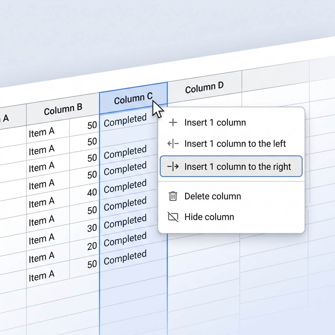
Task: Select the Column C header
Action: click(133, 98)
